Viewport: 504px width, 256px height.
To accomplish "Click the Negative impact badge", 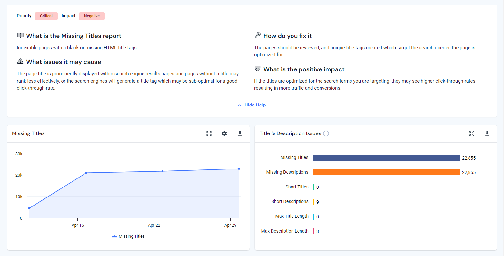I will pos(92,16).
